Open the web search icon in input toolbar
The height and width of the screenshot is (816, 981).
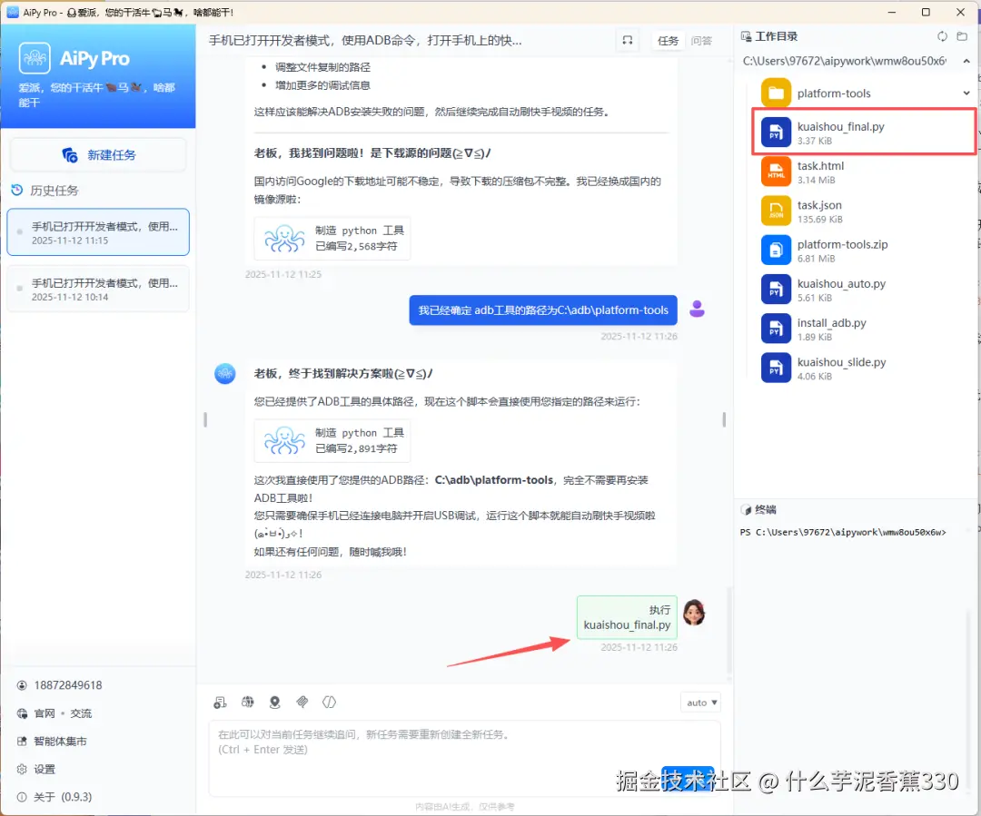pyautogui.click(x=247, y=702)
